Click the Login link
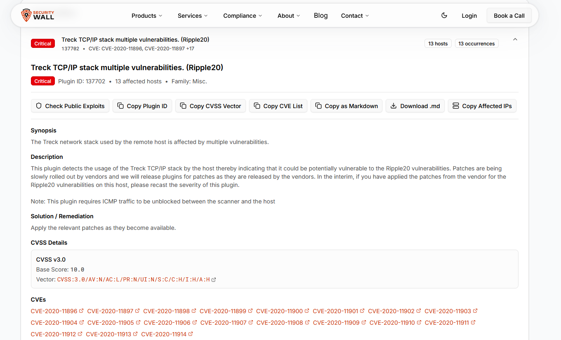The image size is (561, 340). (469, 16)
